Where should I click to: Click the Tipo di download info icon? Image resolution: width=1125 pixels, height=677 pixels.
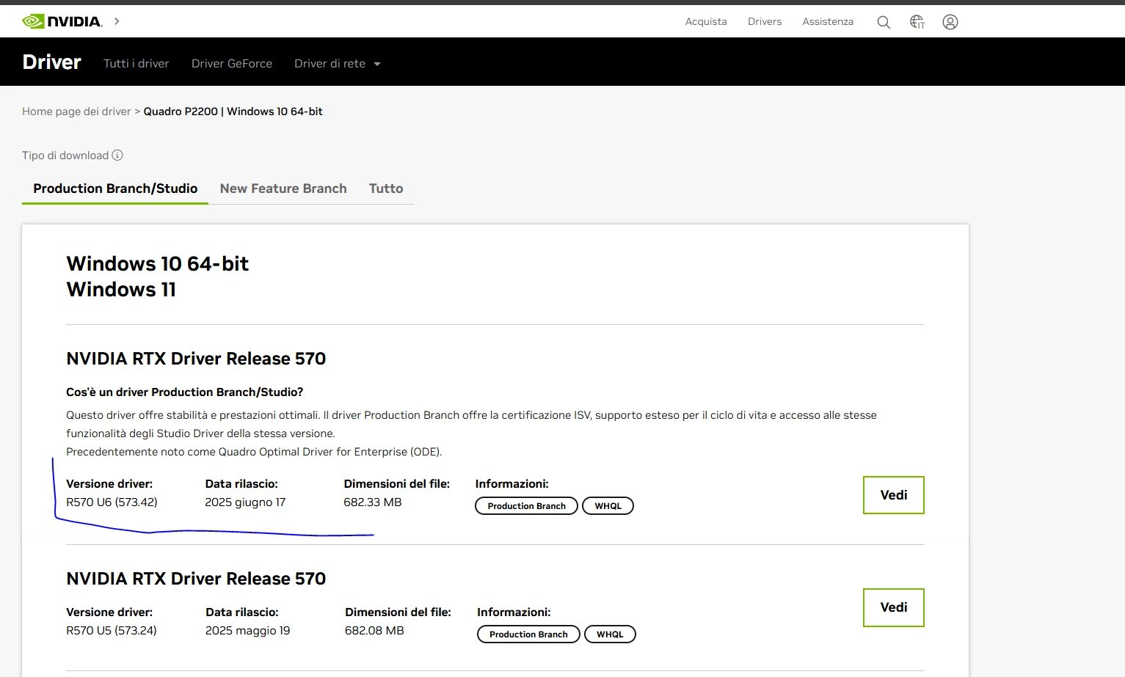coord(117,155)
